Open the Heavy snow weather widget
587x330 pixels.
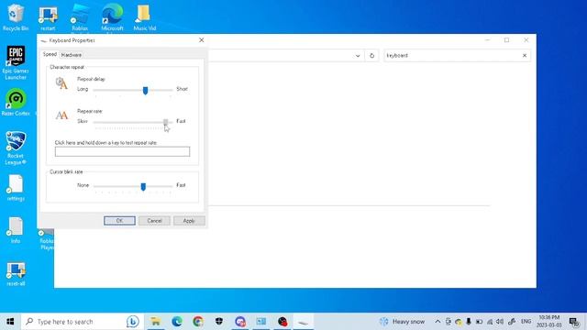click(x=402, y=322)
